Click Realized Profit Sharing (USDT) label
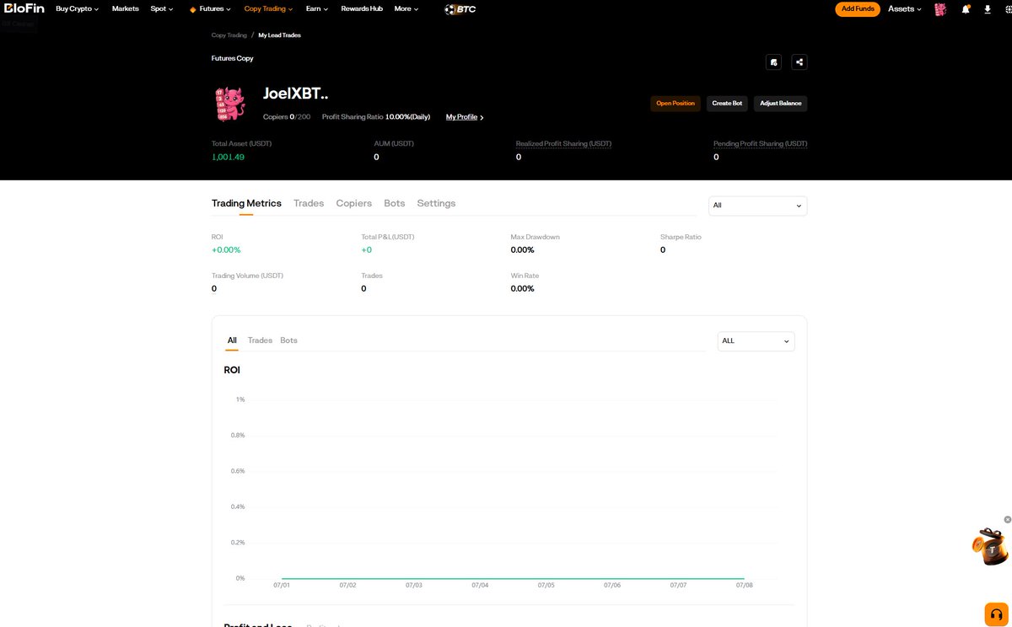The image size is (1012, 627). point(563,144)
